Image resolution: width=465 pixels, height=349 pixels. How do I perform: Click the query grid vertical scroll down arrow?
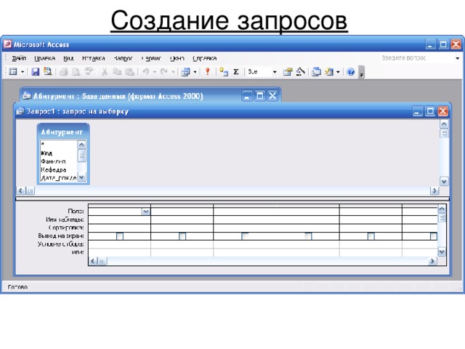coord(442,252)
